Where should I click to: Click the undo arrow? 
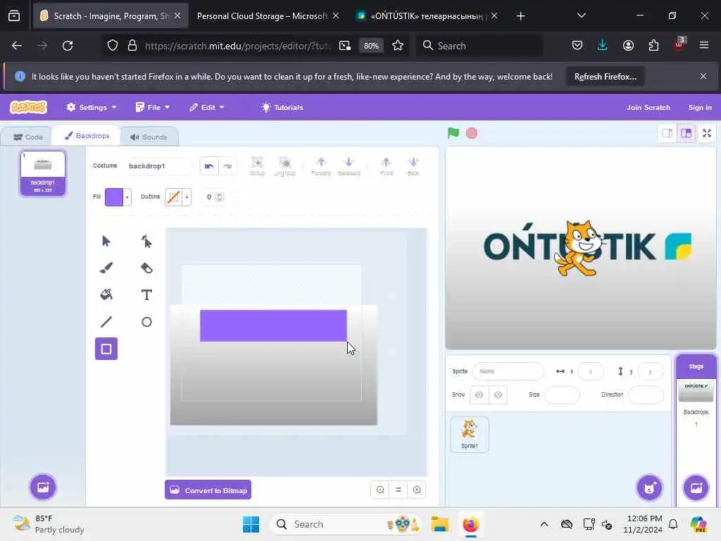pos(209,166)
